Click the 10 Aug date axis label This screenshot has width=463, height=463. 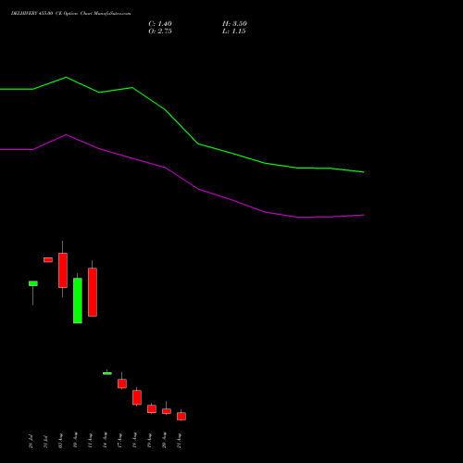pyautogui.click(x=75, y=440)
